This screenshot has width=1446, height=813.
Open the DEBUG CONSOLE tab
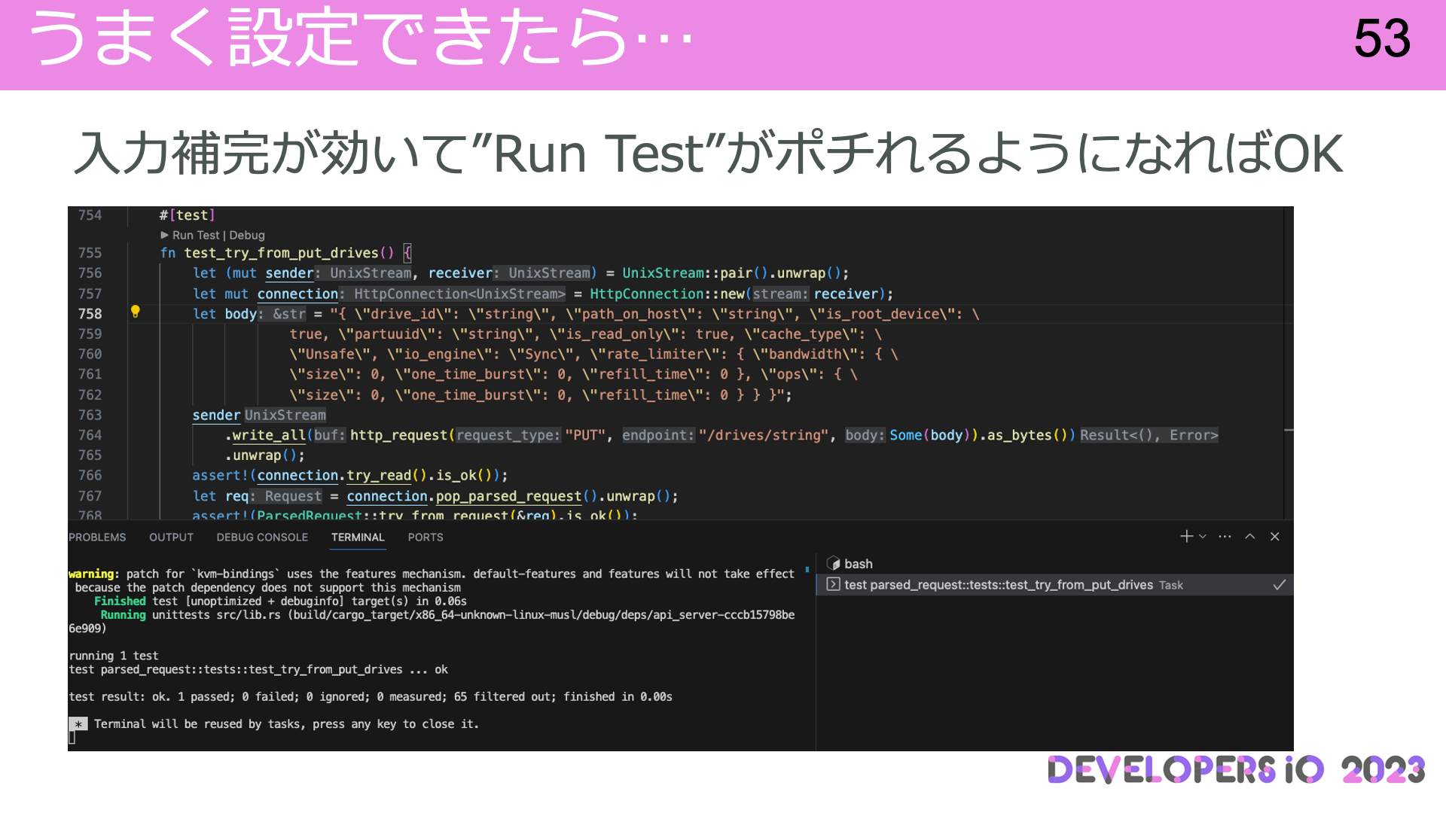pyautogui.click(x=261, y=537)
